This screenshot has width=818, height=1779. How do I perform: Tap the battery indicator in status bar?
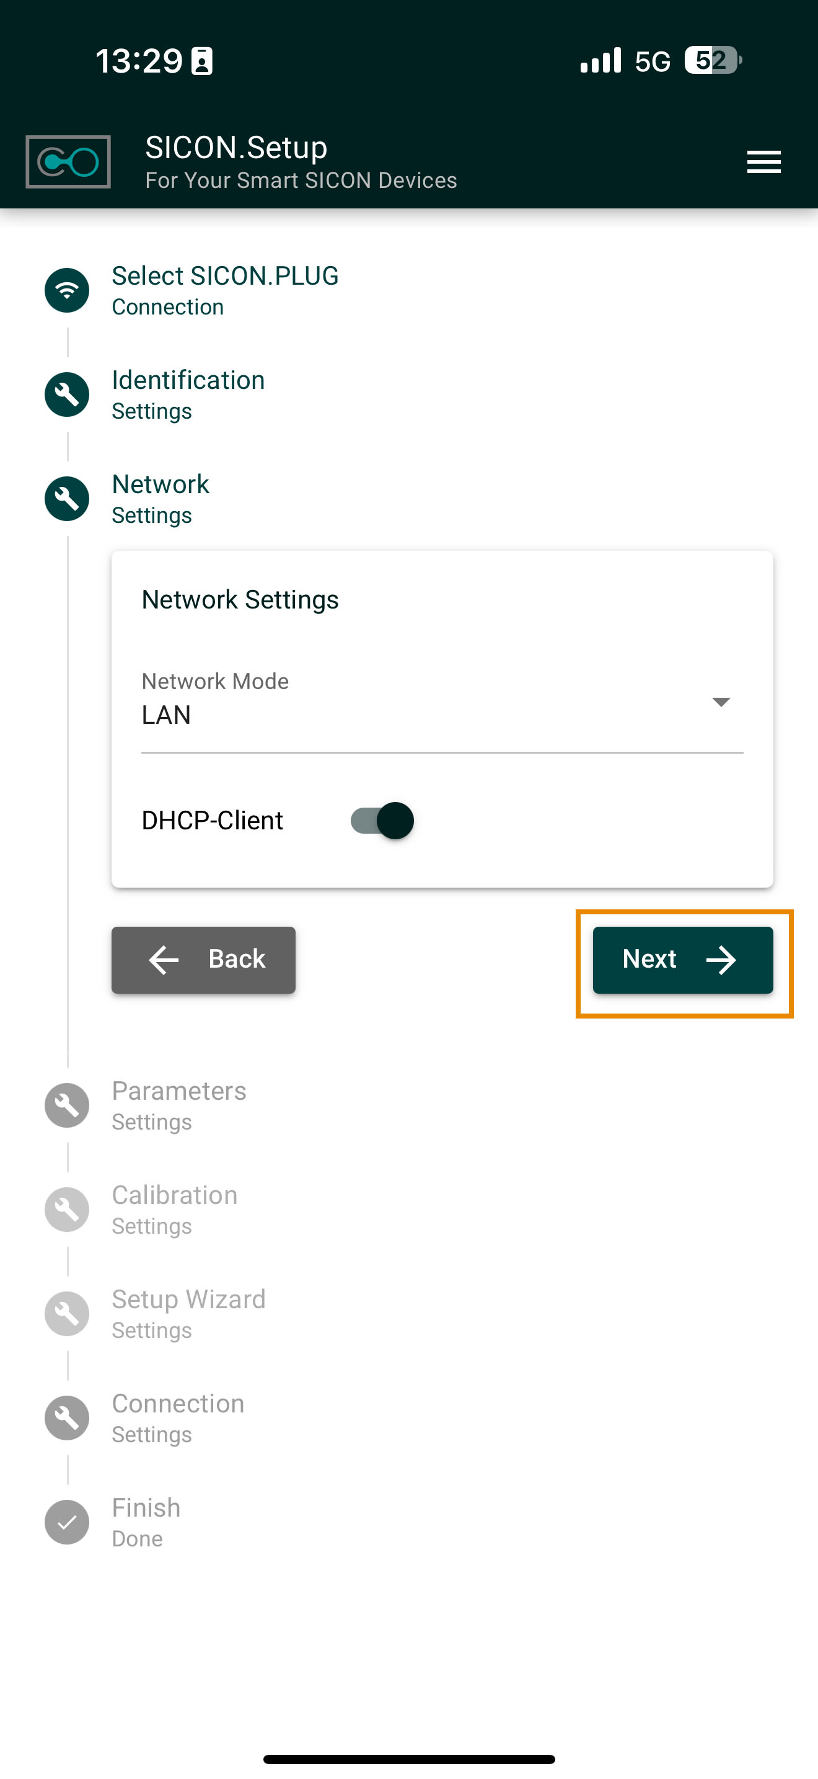coord(713,61)
